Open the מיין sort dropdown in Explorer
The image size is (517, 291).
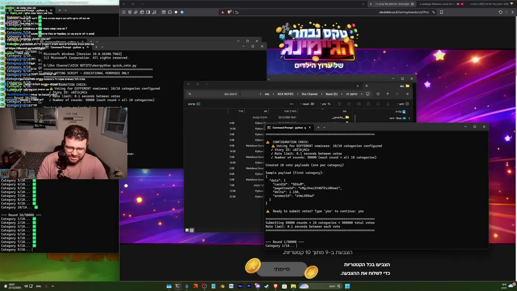[x=325, y=104]
